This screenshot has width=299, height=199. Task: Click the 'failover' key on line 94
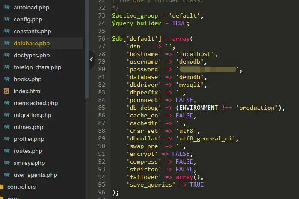[144, 177]
